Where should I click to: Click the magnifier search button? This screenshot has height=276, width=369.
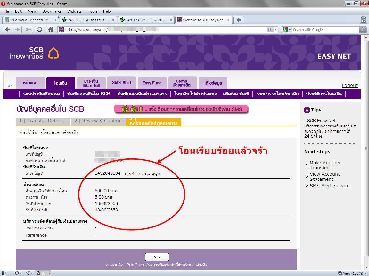(x=363, y=30)
